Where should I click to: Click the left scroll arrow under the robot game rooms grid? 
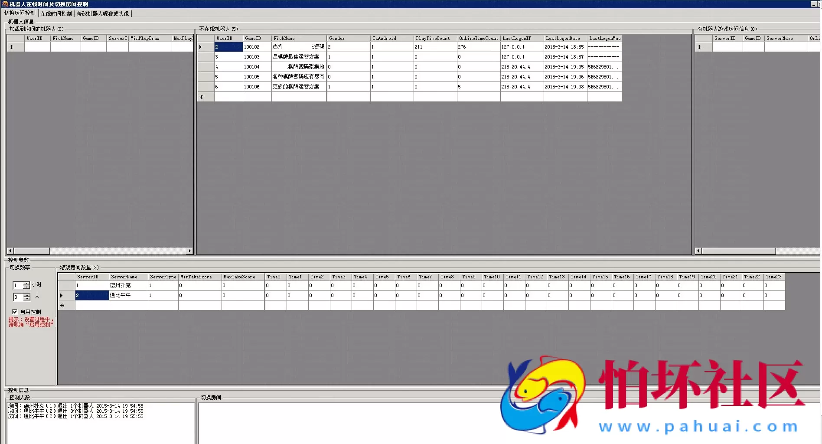(698, 251)
